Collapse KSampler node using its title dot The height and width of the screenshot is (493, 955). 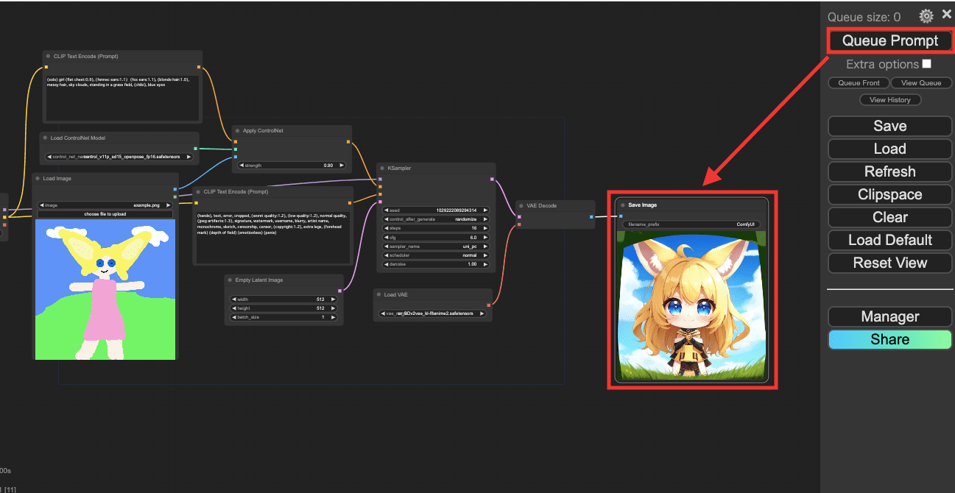383,169
